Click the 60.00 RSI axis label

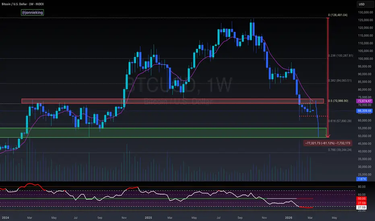click(x=362, y=195)
